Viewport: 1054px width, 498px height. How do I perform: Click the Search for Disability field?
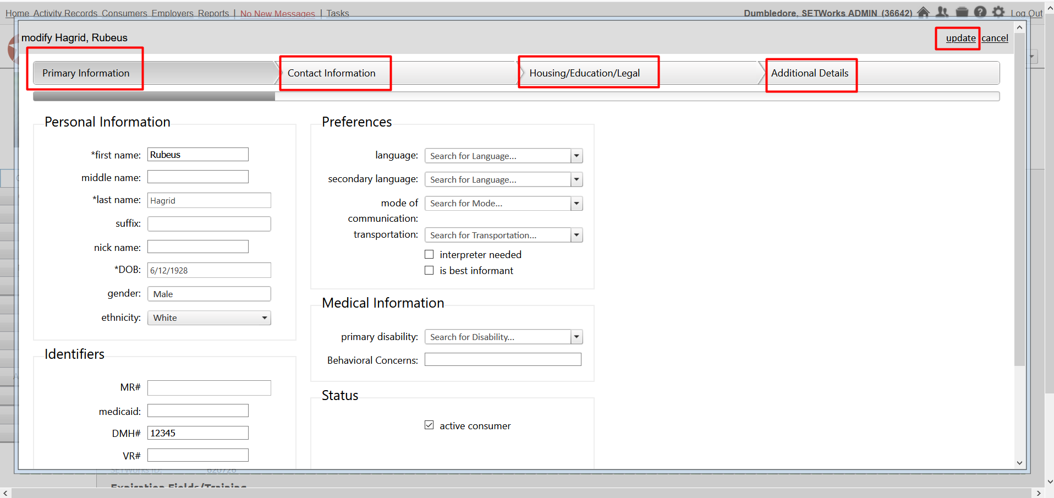(498, 337)
